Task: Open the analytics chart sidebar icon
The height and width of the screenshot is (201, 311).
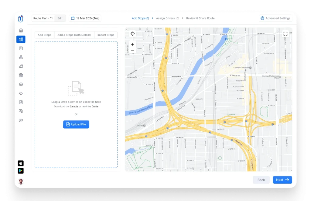Action: [x=21, y=66]
